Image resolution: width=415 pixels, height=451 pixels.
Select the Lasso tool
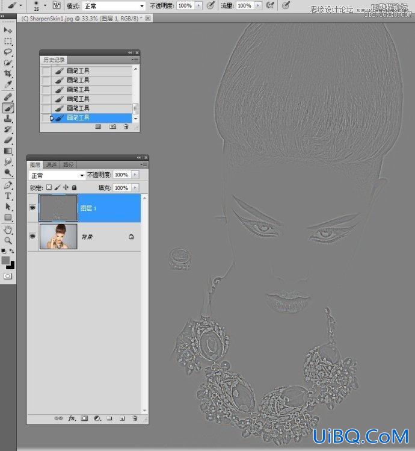8,52
